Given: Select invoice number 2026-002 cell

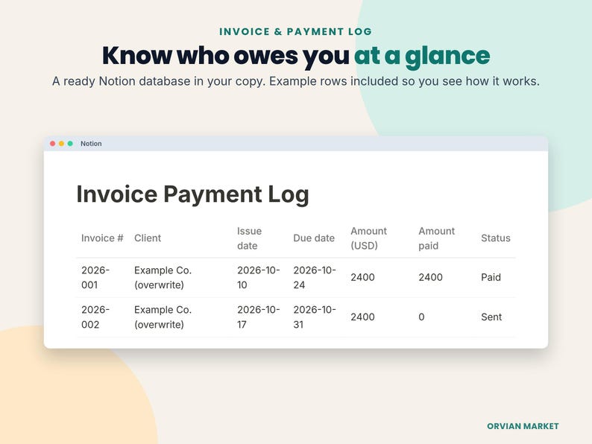Looking at the screenshot, I should (x=95, y=317).
